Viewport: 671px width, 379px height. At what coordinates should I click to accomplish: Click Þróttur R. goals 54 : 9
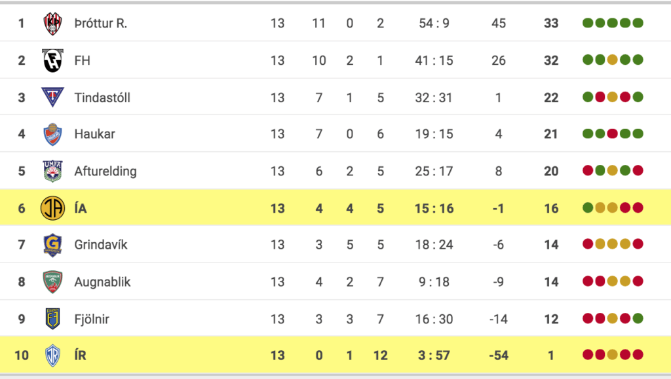point(434,23)
